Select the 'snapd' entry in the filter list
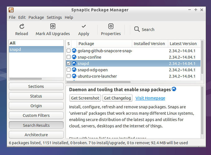The image size is (211, 155). click(36, 49)
